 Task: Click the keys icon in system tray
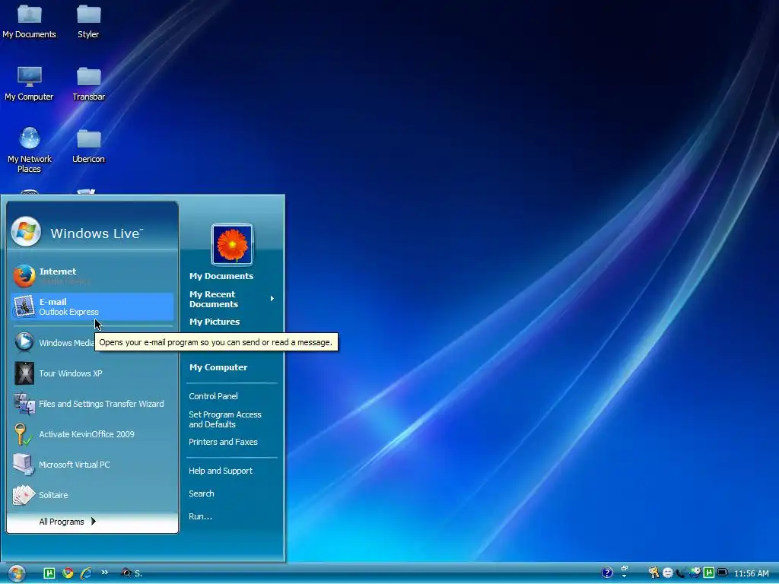tap(653, 573)
